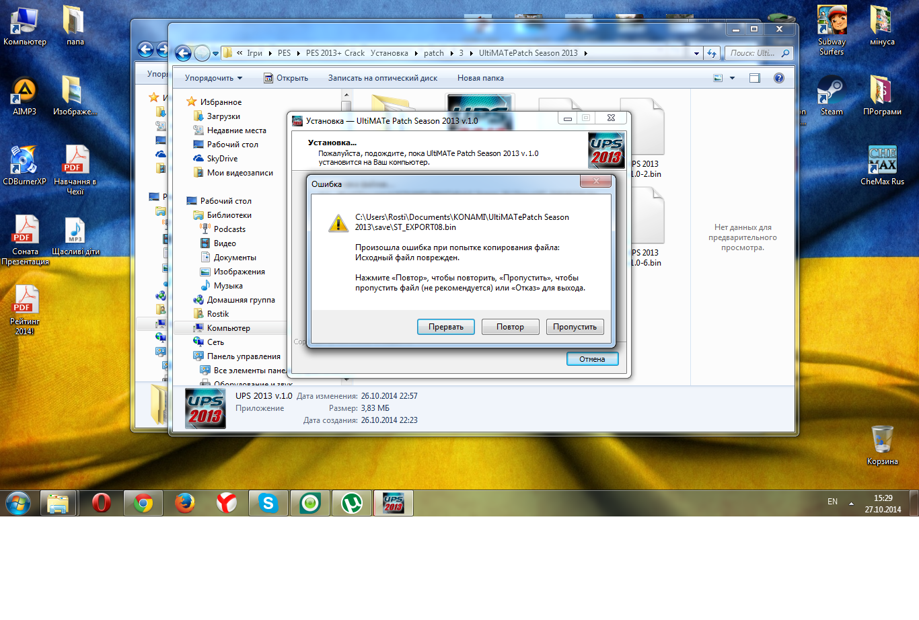Toggle the preview pane button in Explorer

pos(755,78)
